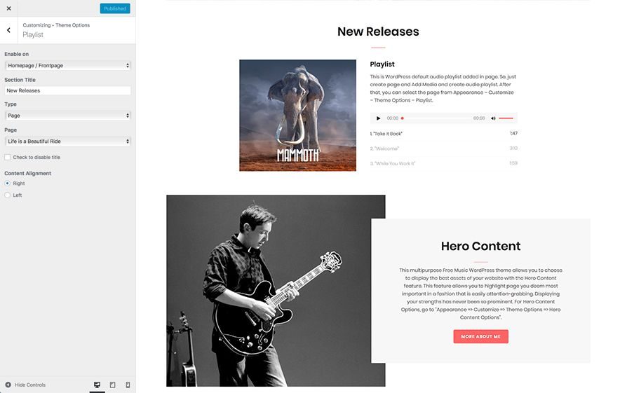Mute the audio player volume icon

point(493,118)
